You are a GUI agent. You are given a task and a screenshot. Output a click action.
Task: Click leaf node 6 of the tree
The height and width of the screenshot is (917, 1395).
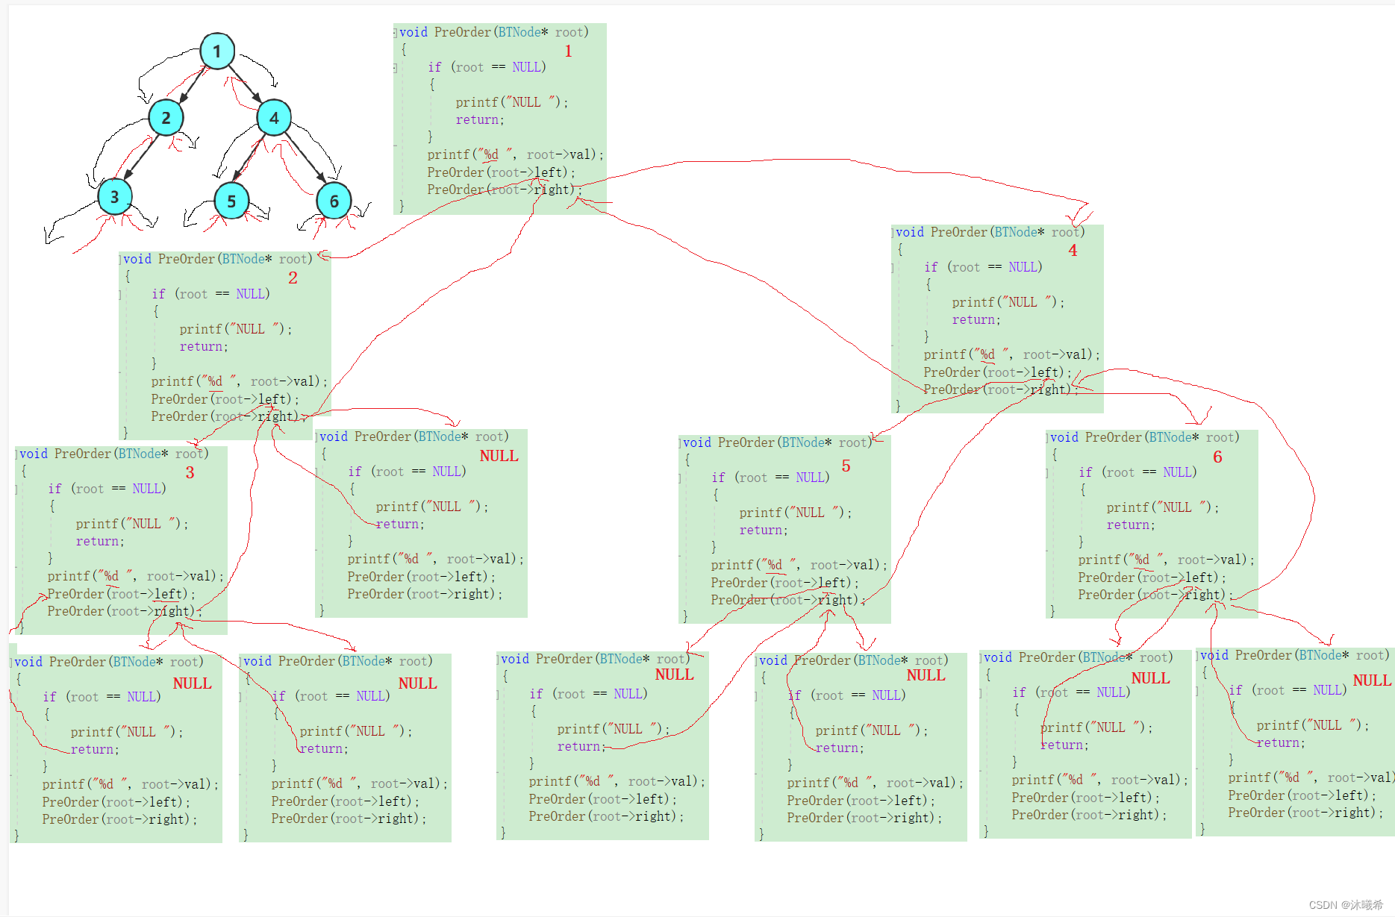tap(334, 201)
